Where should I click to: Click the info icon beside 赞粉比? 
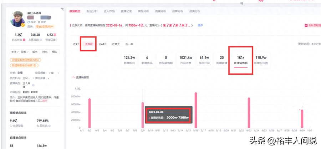tap(50, 126)
